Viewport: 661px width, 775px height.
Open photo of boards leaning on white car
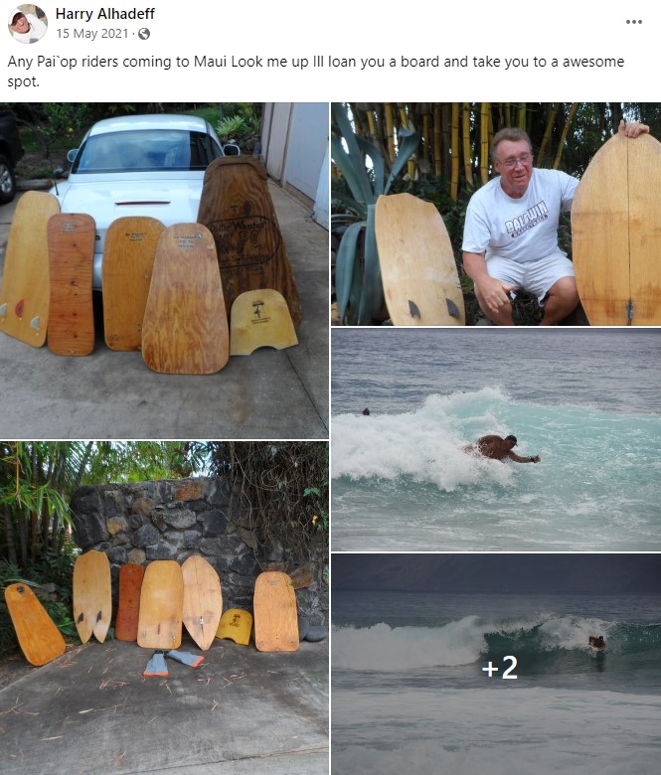164,271
